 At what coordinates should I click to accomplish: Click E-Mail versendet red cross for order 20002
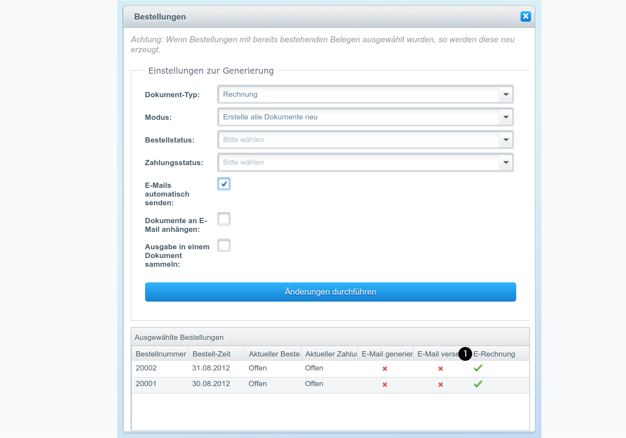[x=440, y=369]
